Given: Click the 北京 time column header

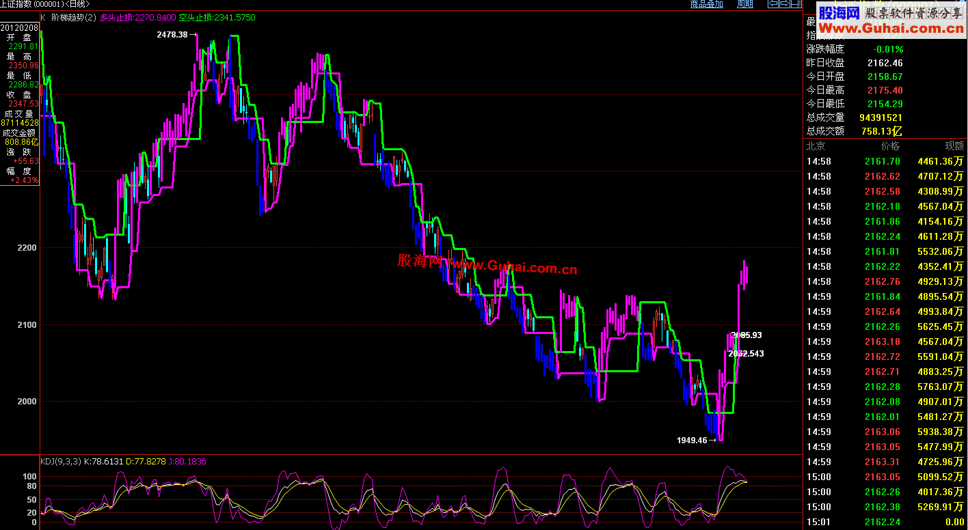Looking at the screenshot, I should 816,146.
